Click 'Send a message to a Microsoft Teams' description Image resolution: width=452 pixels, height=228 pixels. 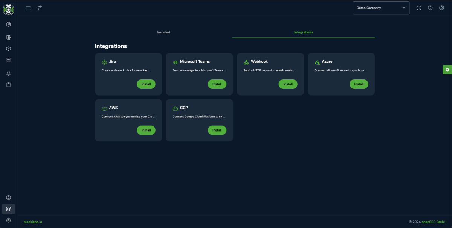(x=200, y=70)
